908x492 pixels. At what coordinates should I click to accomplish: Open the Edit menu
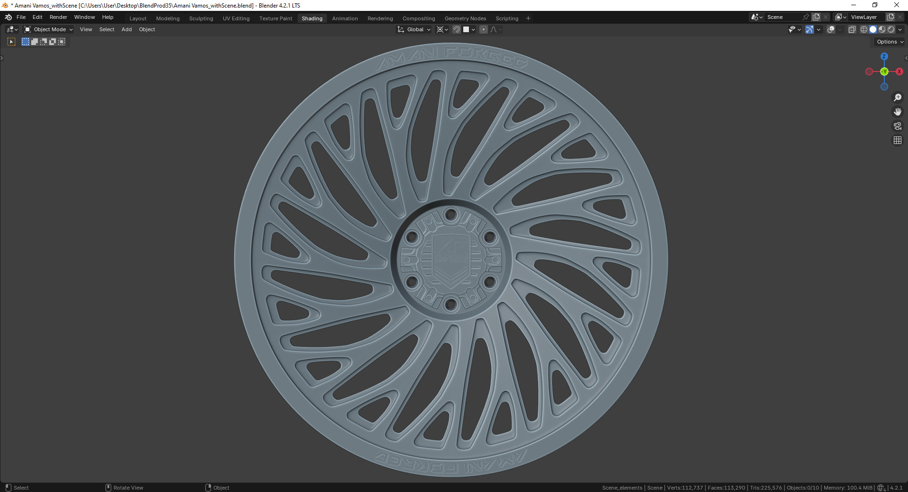37,17
